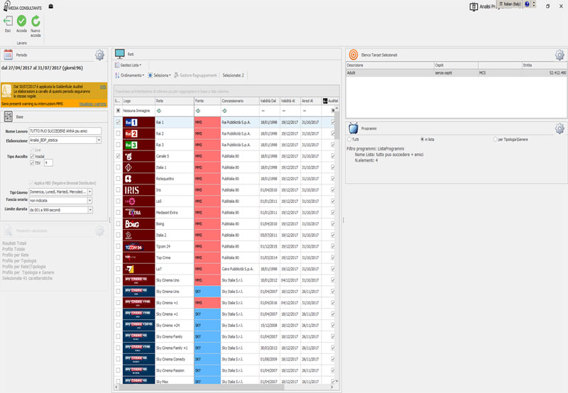The width and height of the screenshot is (568, 393).
Task: Uncheck the Rai 1 row checkbox
Action: pyautogui.click(x=118, y=122)
